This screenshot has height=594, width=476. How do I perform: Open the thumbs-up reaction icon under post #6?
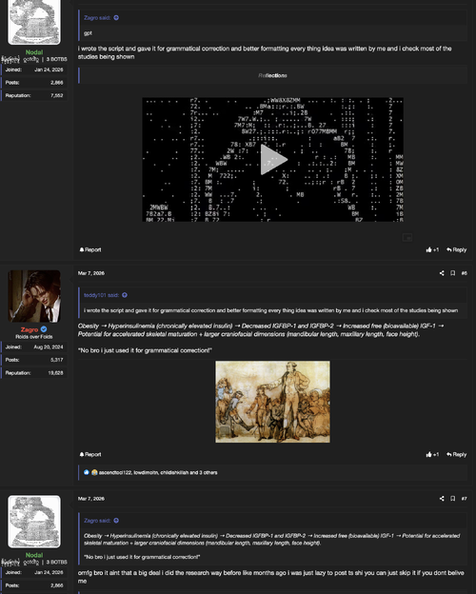click(87, 472)
